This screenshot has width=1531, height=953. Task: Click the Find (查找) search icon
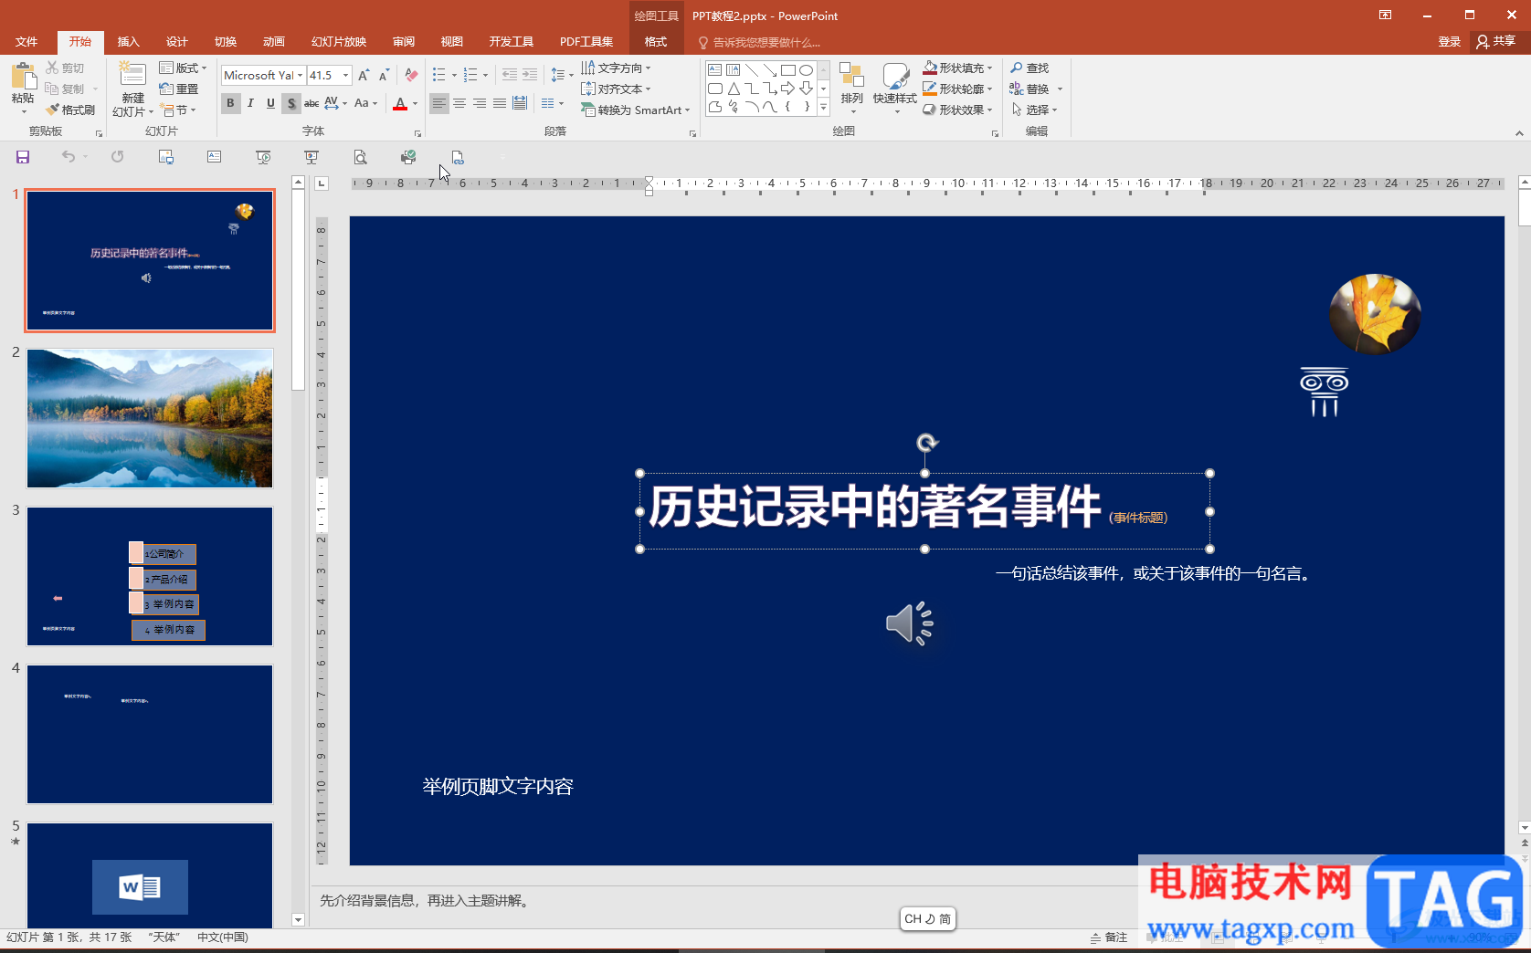[x=1029, y=68]
